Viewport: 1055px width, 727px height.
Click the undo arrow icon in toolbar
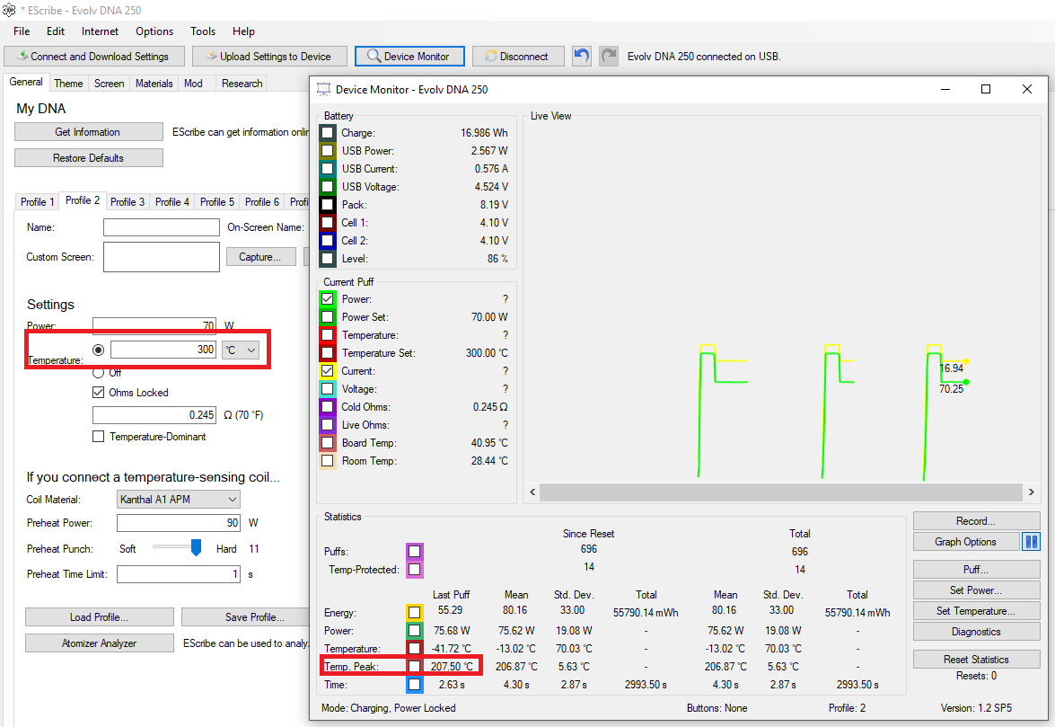tap(581, 56)
